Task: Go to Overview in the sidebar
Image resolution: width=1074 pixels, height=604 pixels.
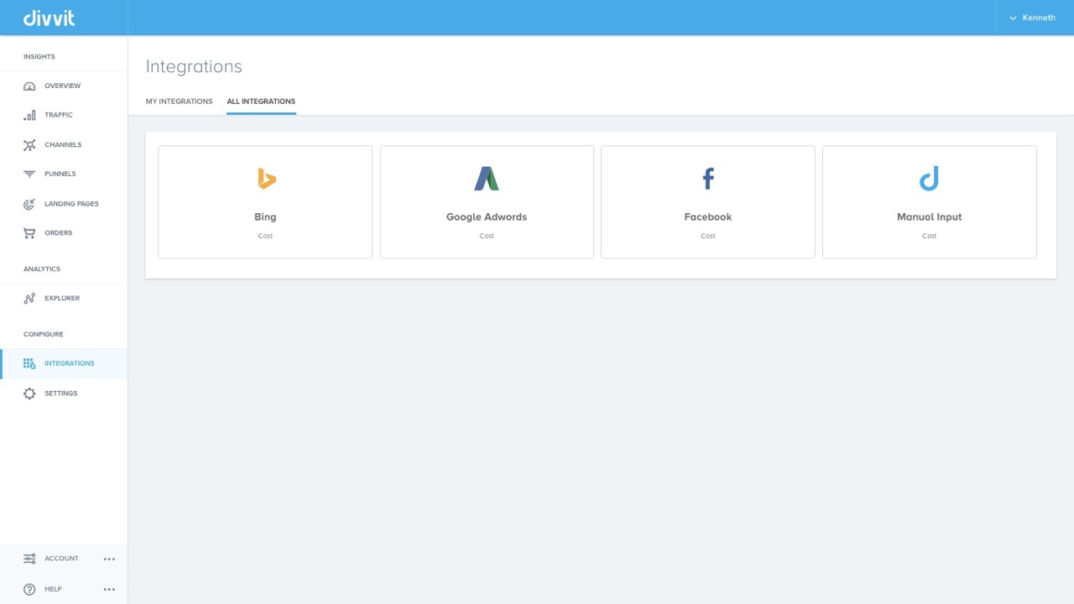Action: pos(63,86)
